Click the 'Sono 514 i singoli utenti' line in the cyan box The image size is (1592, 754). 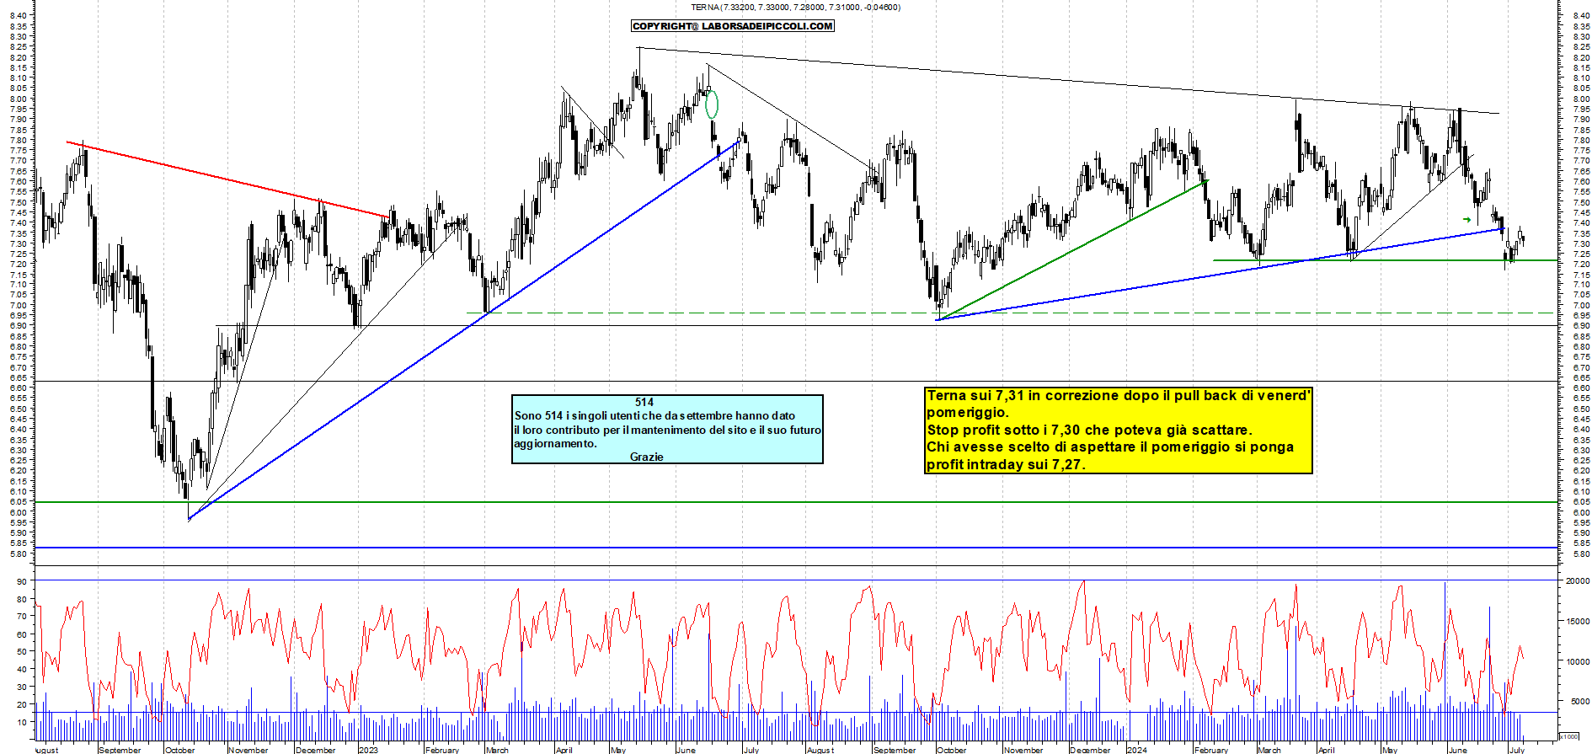(654, 415)
